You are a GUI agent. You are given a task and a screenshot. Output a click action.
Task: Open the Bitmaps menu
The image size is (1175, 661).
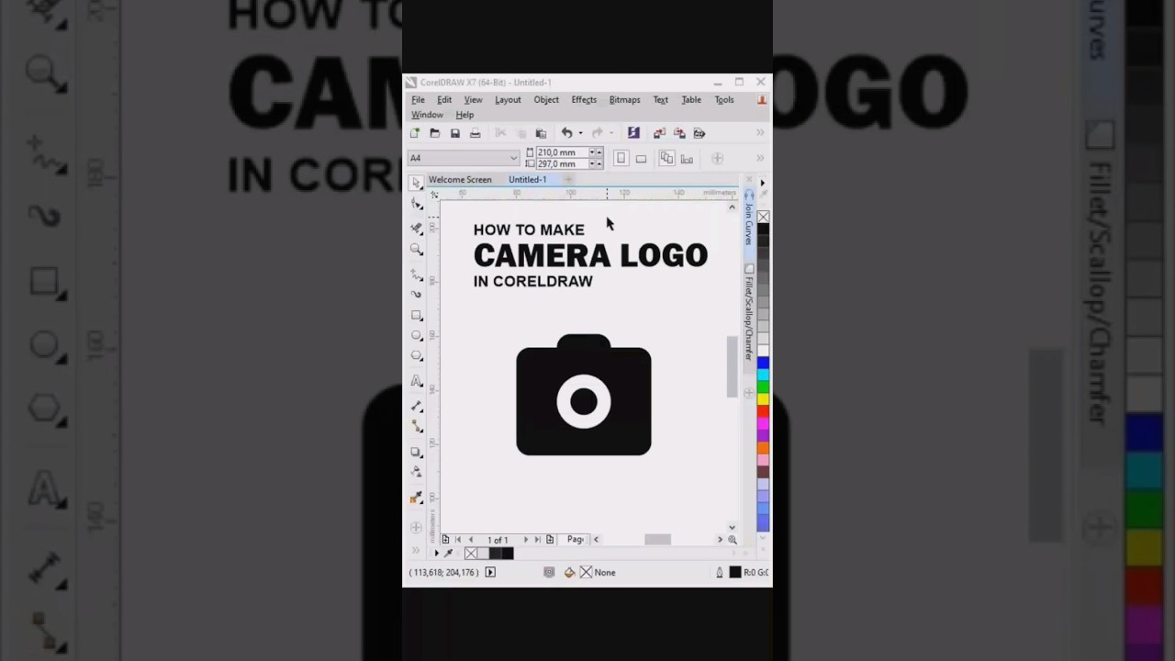[x=625, y=99]
